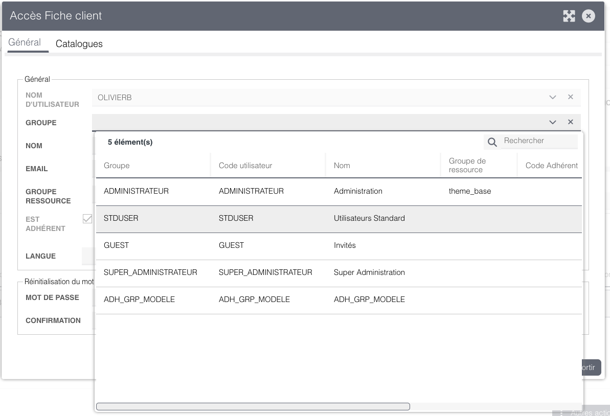Click the Invités name cell

(345, 246)
